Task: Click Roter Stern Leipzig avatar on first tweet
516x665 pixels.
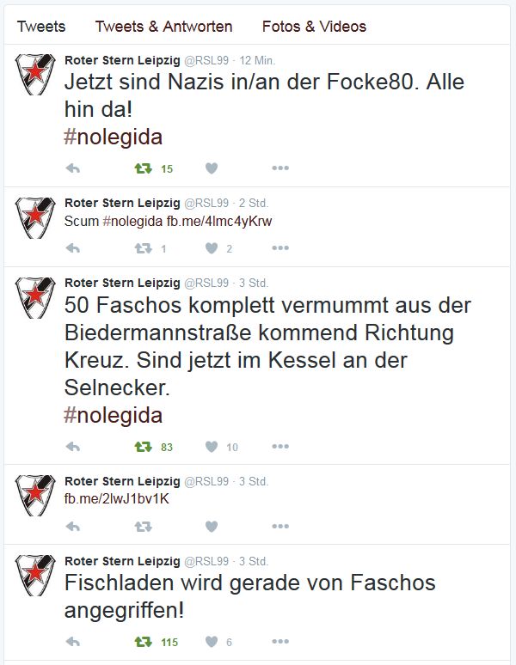Action: pyautogui.click(x=36, y=74)
